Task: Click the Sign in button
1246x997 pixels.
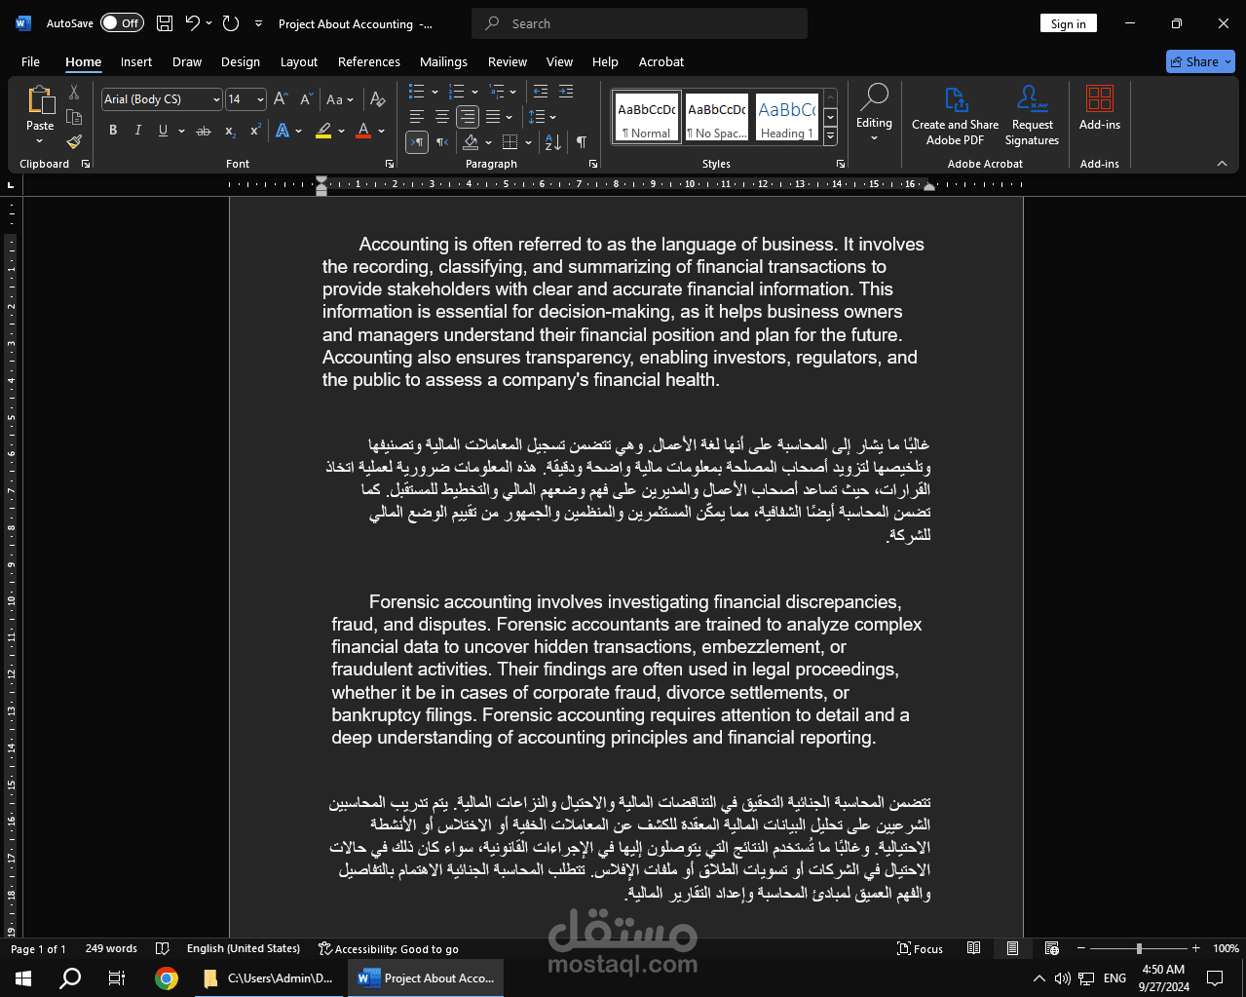Action: pyautogui.click(x=1069, y=23)
